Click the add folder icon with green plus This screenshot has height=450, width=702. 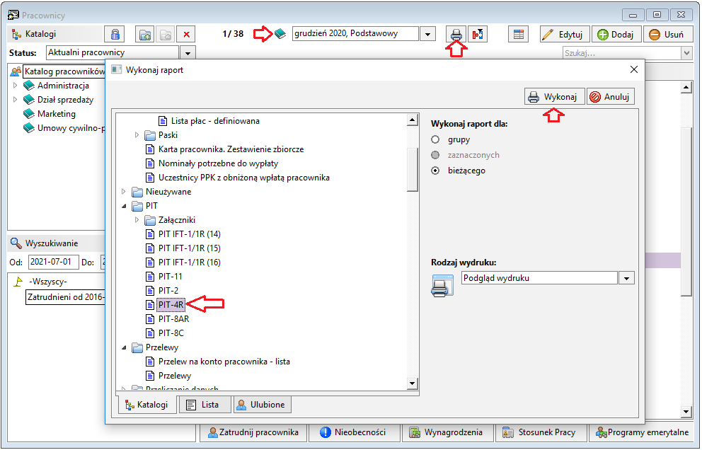tap(145, 35)
